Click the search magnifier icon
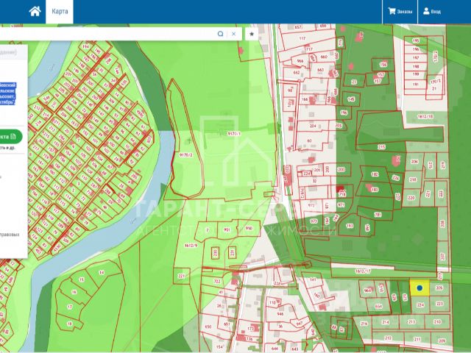Viewport: 471px width, 353px height. click(x=220, y=34)
